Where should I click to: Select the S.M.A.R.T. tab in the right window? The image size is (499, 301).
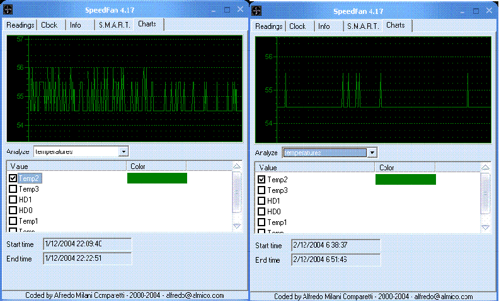click(x=363, y=26)
